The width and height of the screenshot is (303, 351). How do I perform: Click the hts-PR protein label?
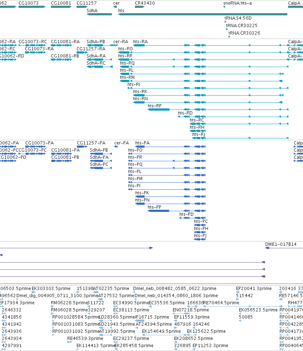click(135, 157)
